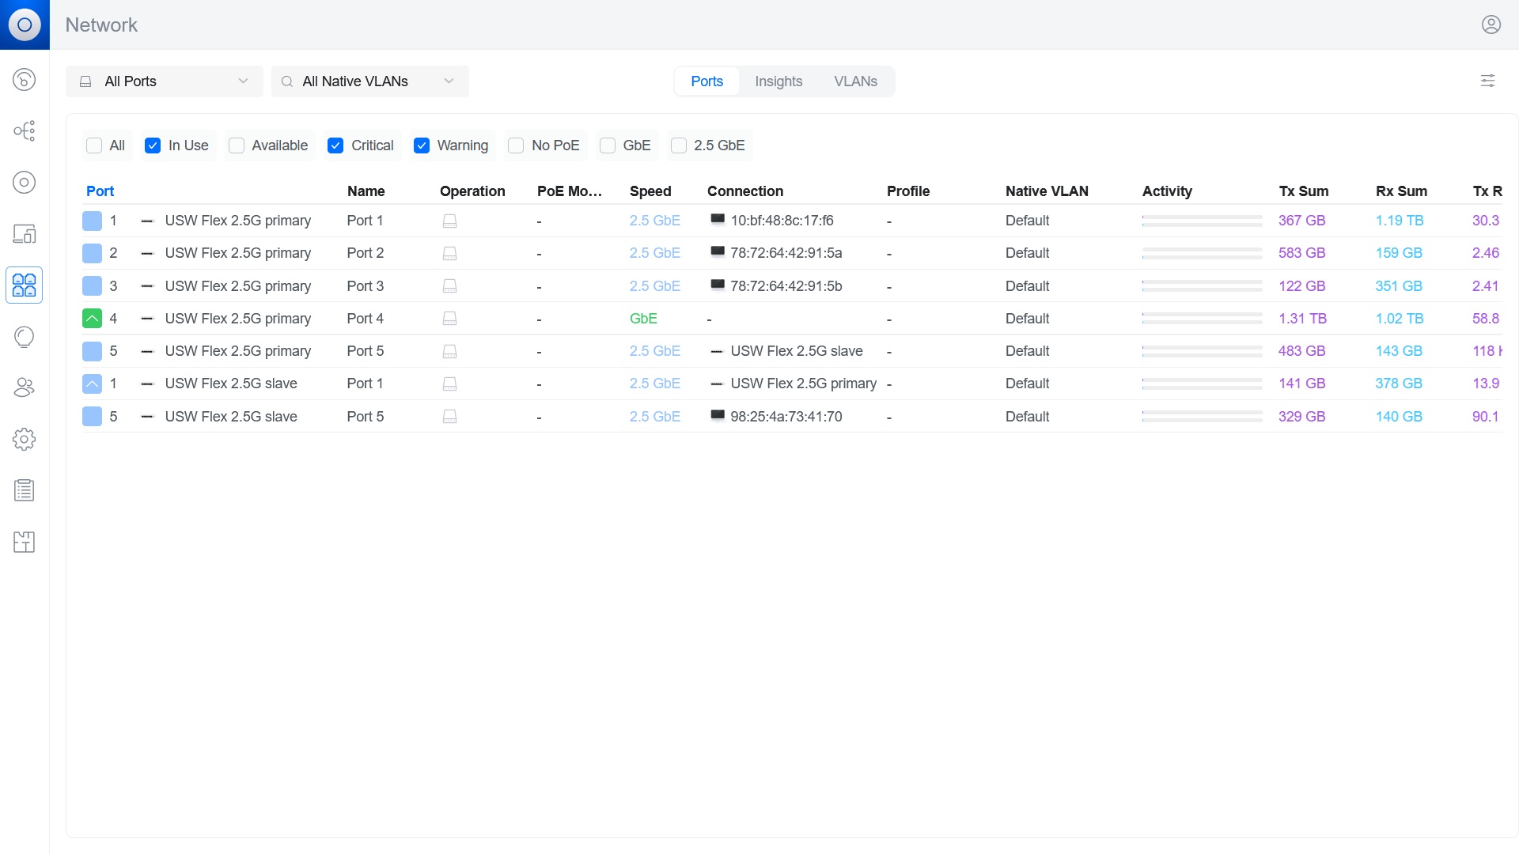The height and width of the screenshot is (854, 1519).
Task: Click Rx Sum value 1.19 TB
Action: pyautogui.click(x=1399, y=221)
